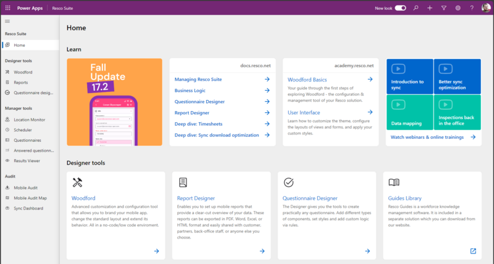Click the Fall Update 17.2 banner
This screenshot has height=264, width=494.
(114, 102)
